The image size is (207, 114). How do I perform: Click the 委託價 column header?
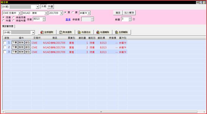point(101,38)
